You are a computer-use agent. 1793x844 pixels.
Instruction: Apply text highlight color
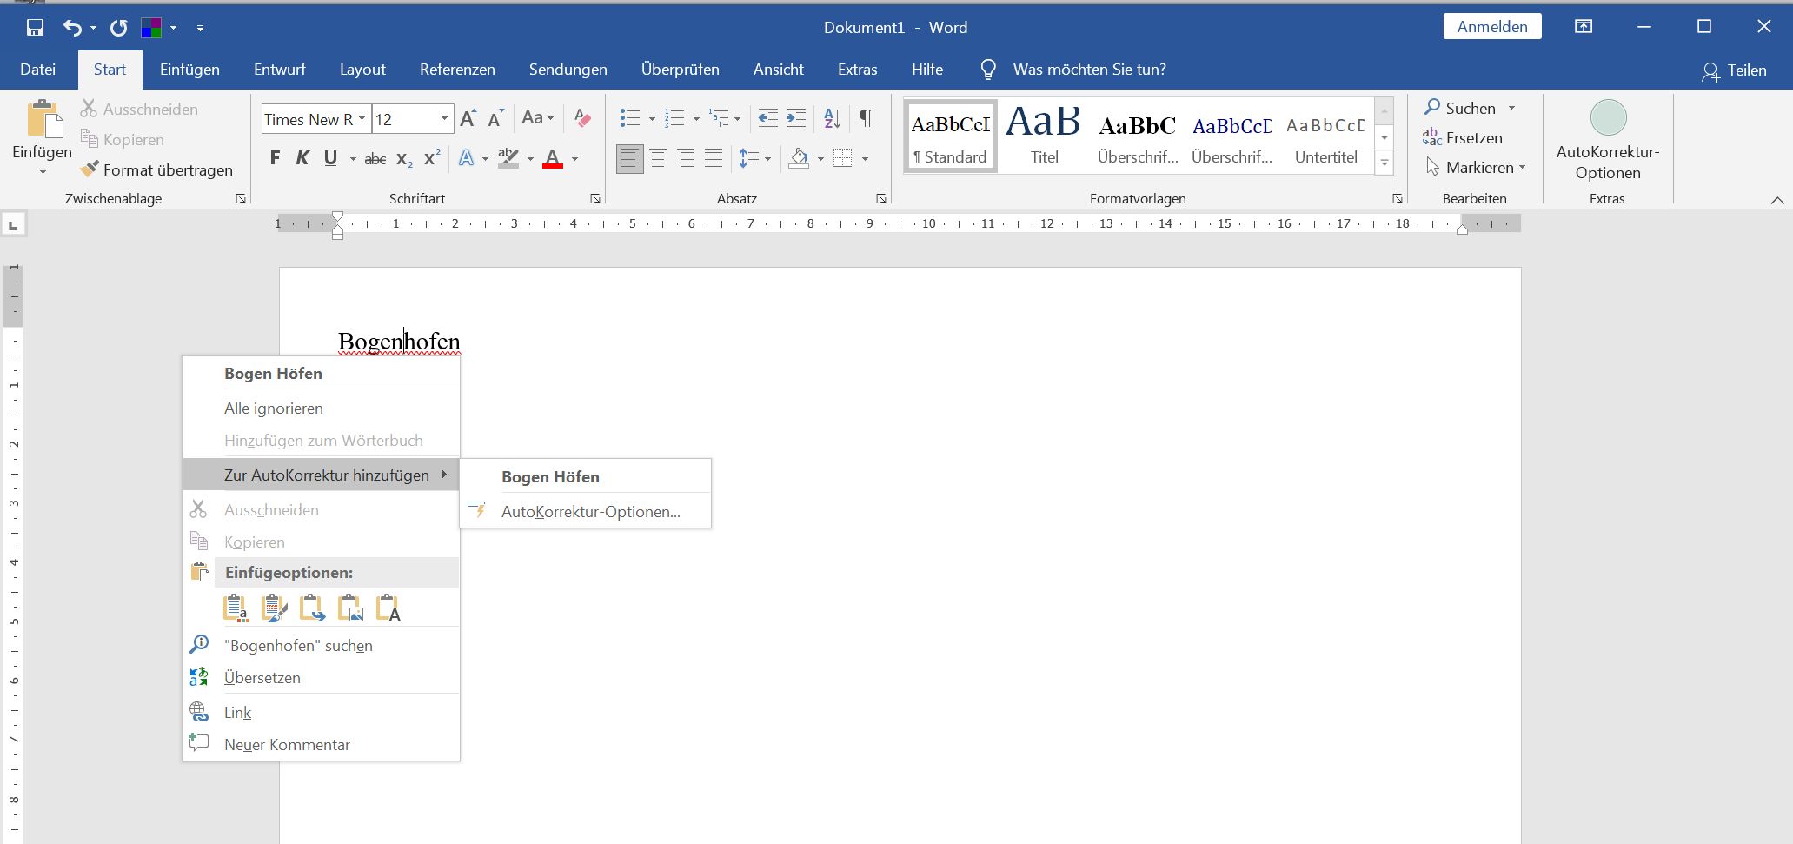tap(508, 158)
